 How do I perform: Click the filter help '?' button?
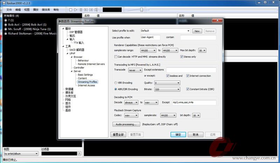point(79,154)
